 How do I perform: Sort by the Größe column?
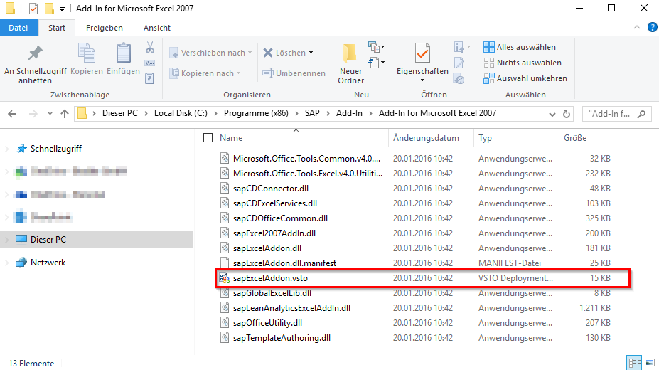pos(575,138)
